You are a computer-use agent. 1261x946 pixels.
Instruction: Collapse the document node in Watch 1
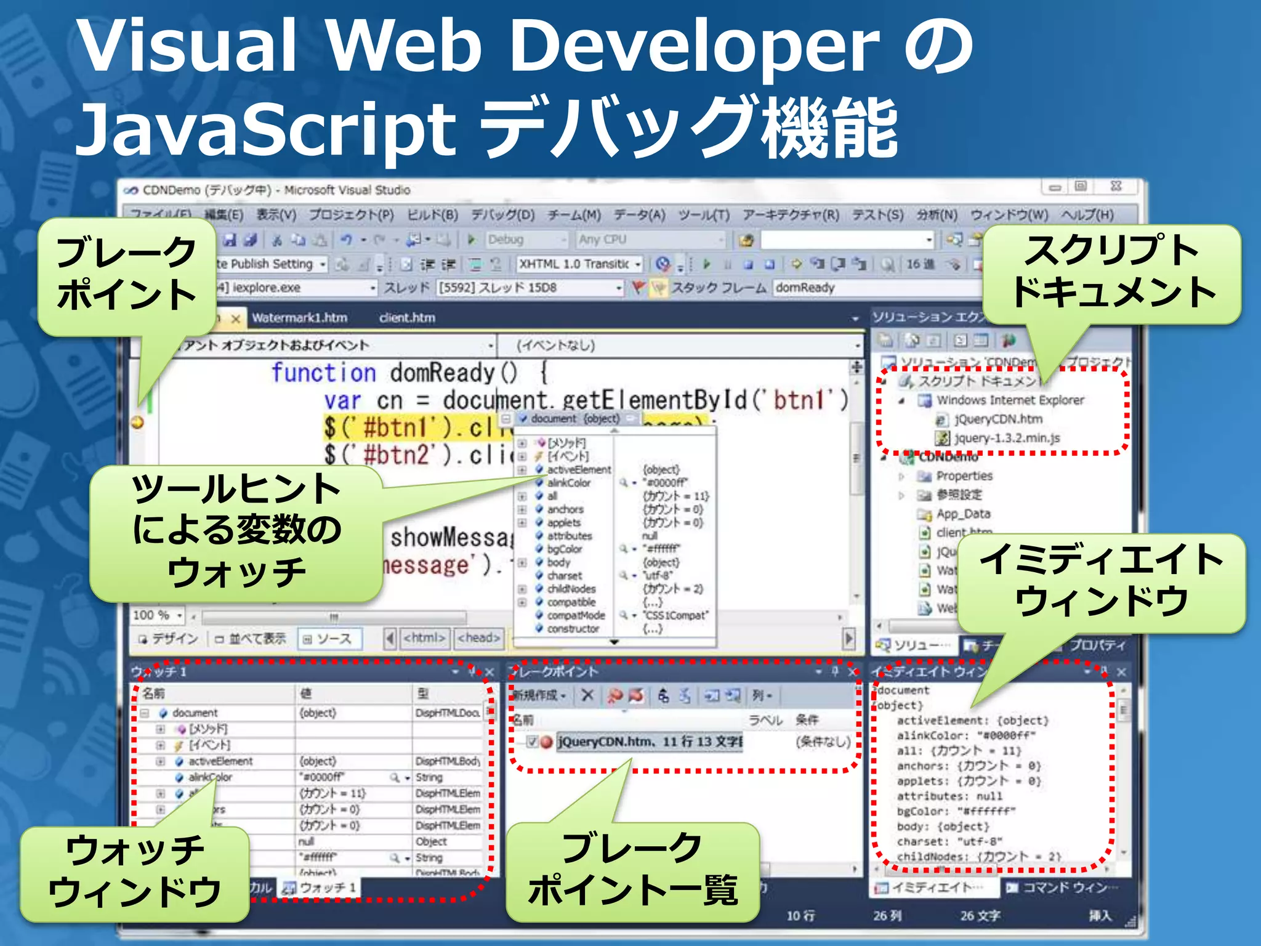145,713
